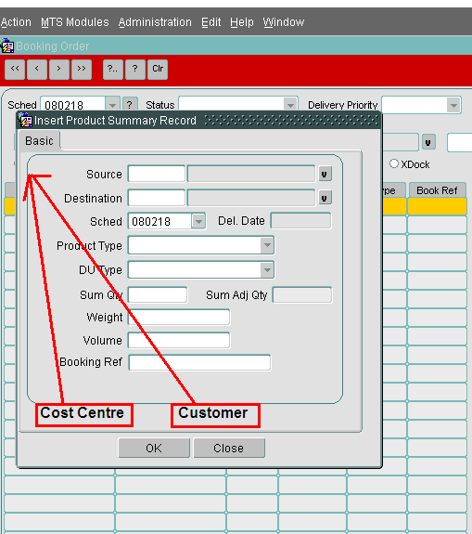Click the Booking Ref input field
Image resolution: width=472 pixels, height=534 pixels.
pyautogui.click(x=200, y=362)
